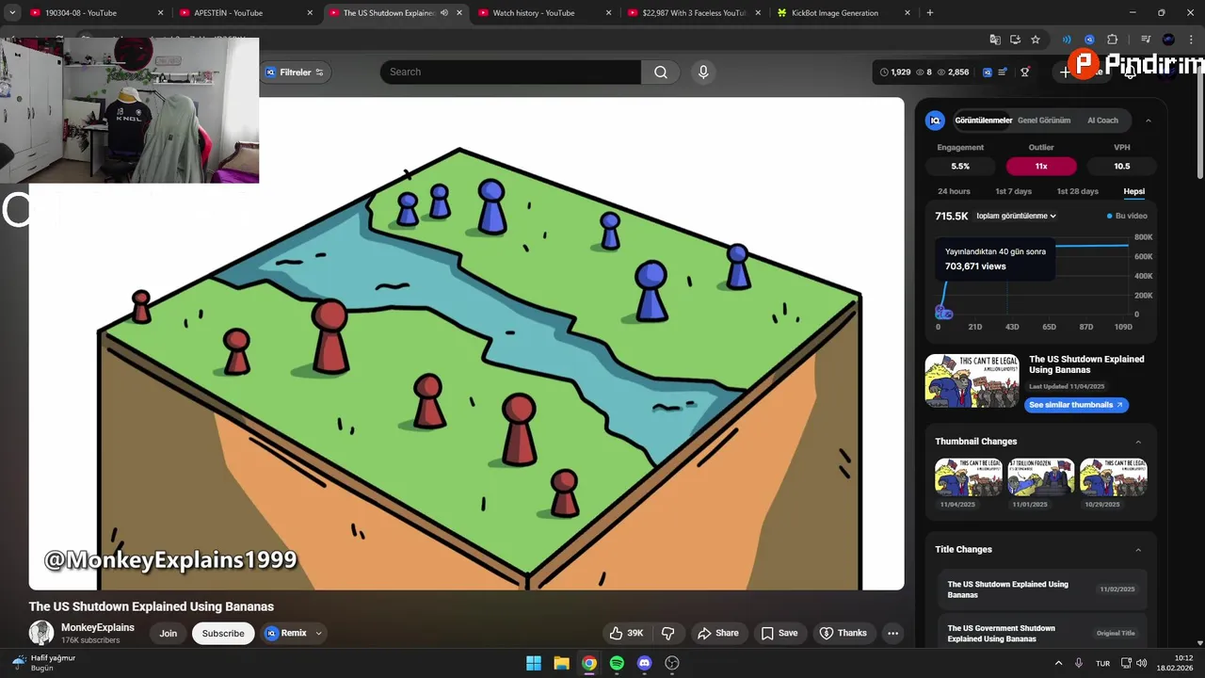1205x678 pixels.
Task: Open the MonkeyExplains channel avatar
Action: tap(41, 633)
